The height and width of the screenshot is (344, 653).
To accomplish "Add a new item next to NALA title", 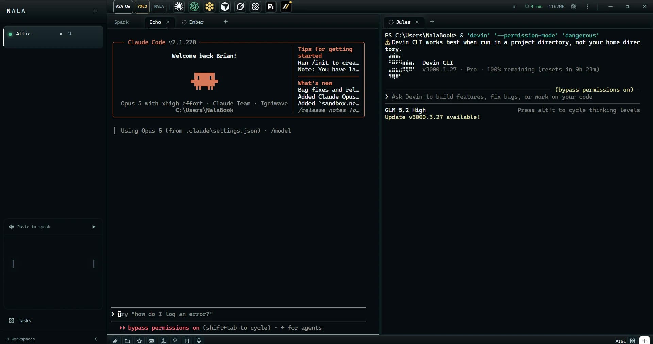I will [x=95, y=11].
